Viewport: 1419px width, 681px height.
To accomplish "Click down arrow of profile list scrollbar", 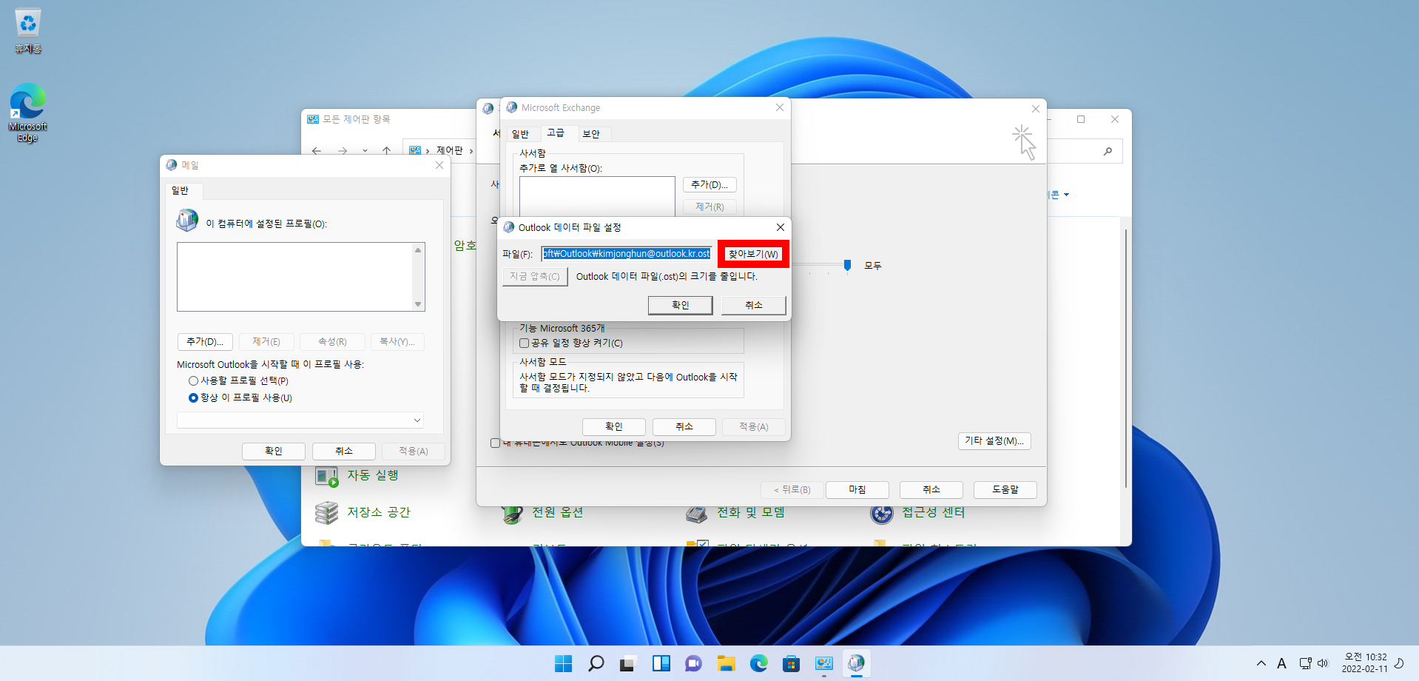I will [x=418, y=304].
